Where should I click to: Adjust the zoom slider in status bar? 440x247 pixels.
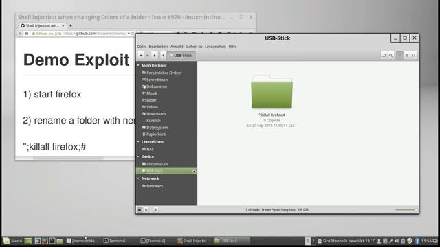click(406, 209)
